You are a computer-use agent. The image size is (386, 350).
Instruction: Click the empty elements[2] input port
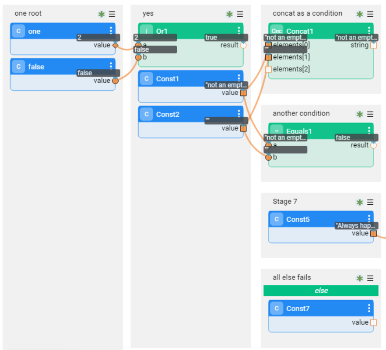269,69
